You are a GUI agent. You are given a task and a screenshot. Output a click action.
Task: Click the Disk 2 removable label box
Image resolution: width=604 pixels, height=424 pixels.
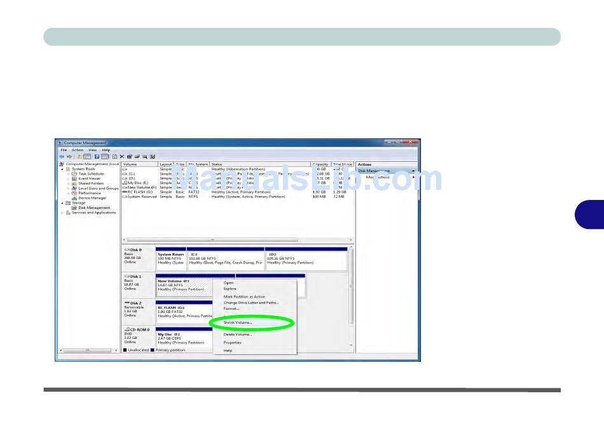(139, 312)
